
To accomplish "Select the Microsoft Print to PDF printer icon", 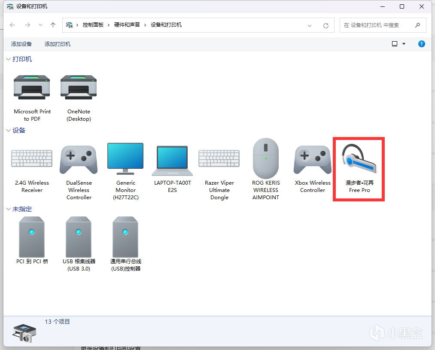I will 32,87.
